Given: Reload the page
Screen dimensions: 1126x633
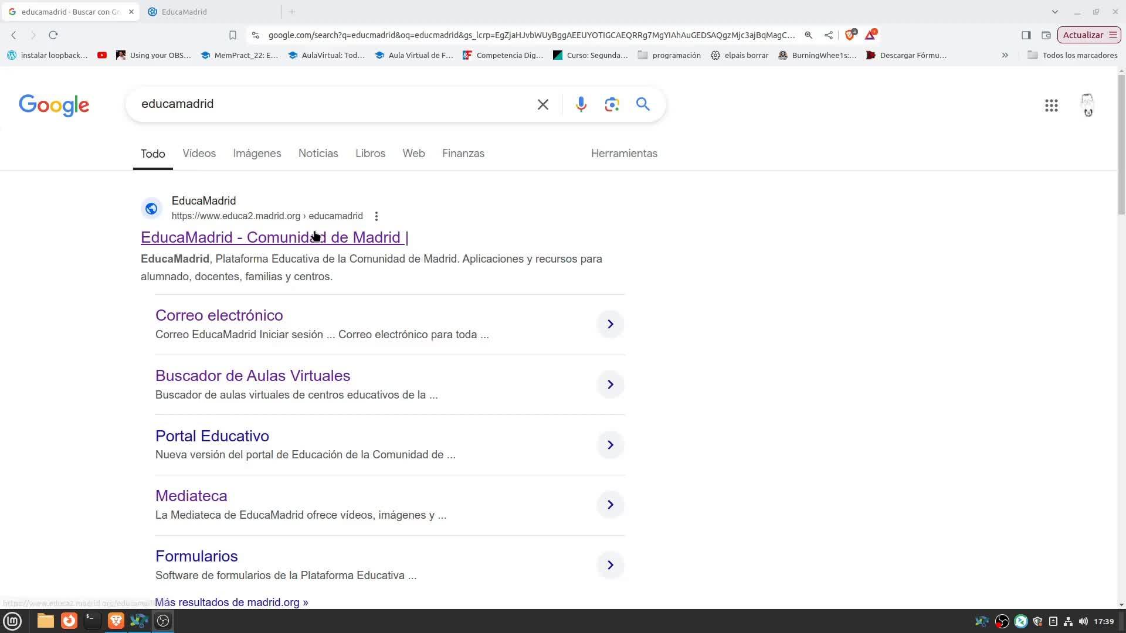Looking at the screenshot, I should click(x=53, y=35).
